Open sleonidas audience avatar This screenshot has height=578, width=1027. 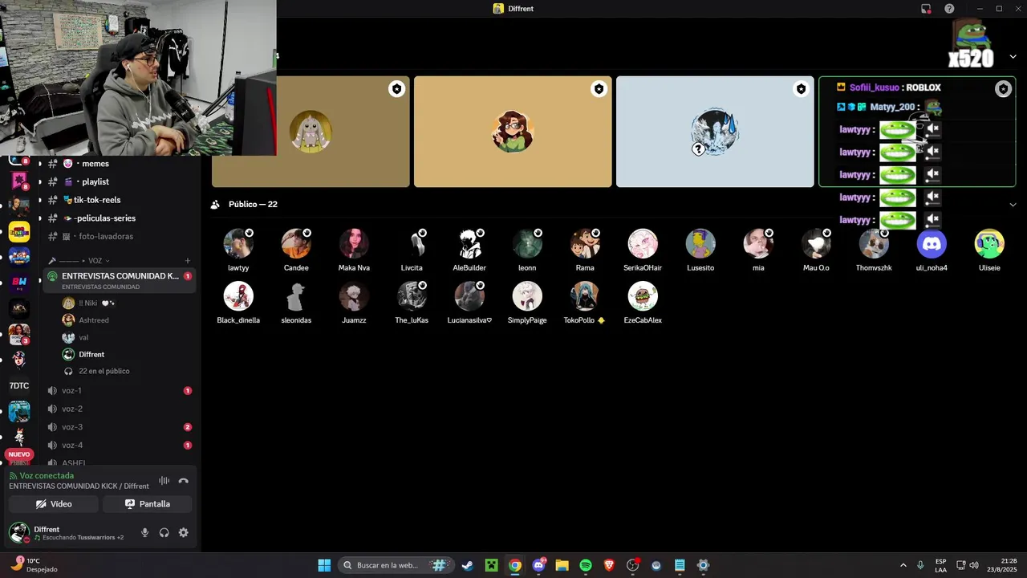[x=296, y=296]
